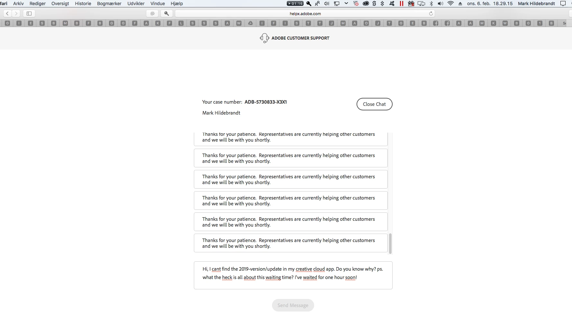This screenshot has width=572, height=317.
Task: Click the downward chevron in the menu bar
Action: pos(346,4)
